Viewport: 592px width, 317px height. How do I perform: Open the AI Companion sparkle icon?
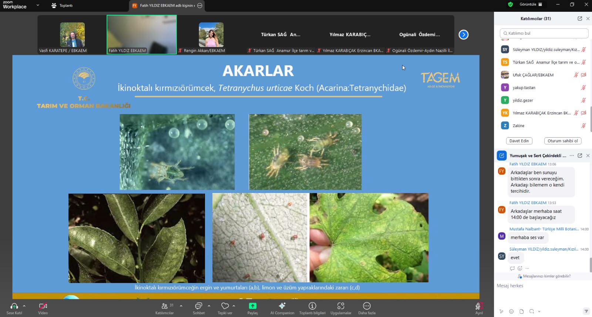[282, 306]
